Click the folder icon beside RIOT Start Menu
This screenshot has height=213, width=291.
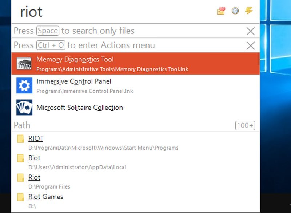[21, 138]
